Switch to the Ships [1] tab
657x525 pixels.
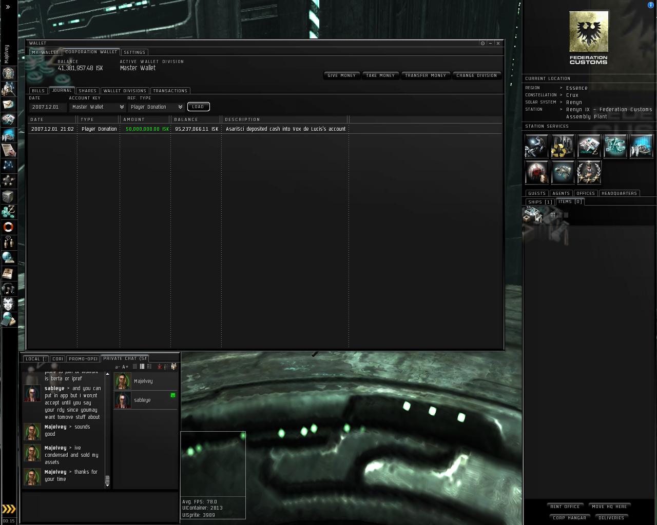click(540, 202)
